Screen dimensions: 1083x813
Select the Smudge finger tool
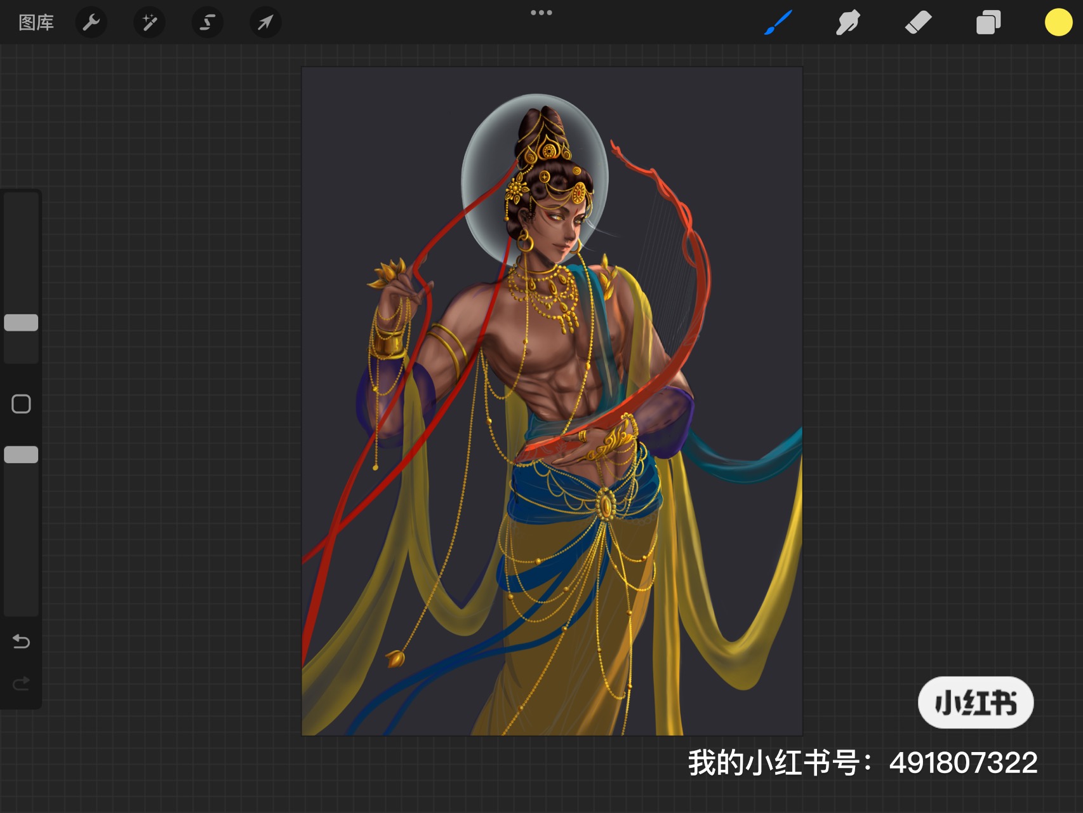pos(848,23)
